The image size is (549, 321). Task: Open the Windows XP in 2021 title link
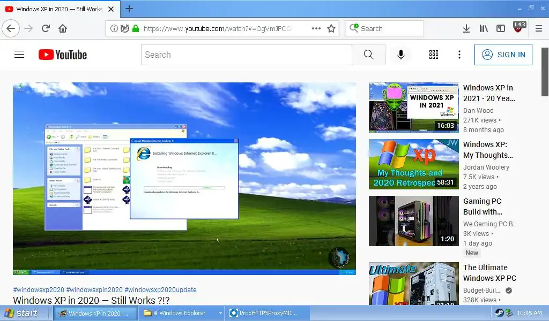[x=489, y=93]
